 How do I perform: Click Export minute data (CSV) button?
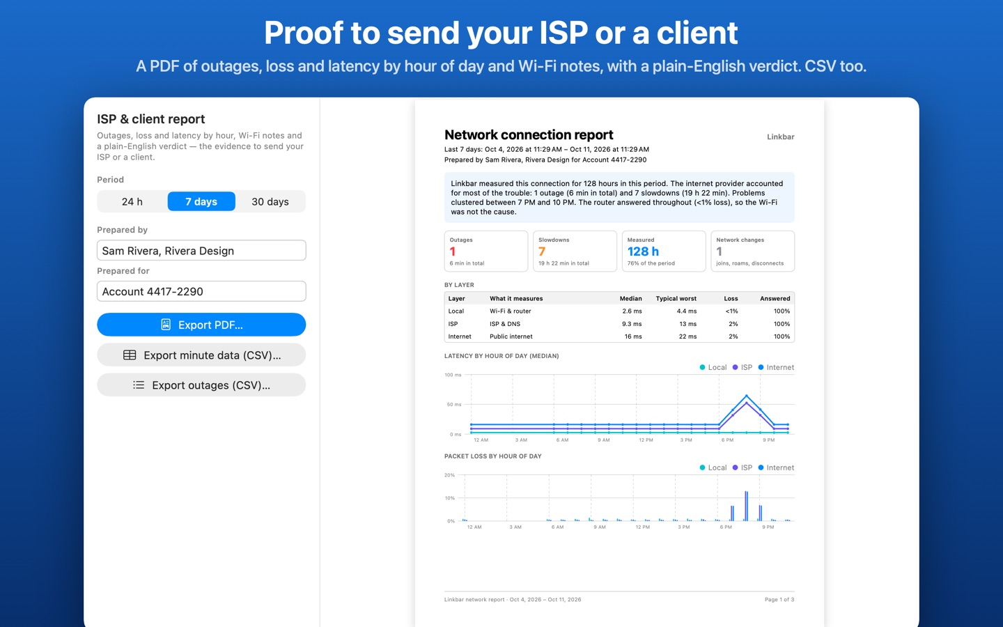[201, 355]
